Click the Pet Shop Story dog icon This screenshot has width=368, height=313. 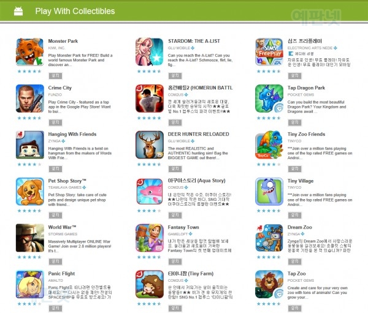30,191
